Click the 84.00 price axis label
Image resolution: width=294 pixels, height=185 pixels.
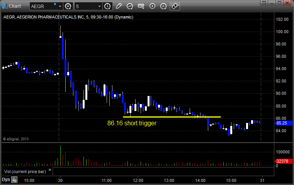pos(281,131)
